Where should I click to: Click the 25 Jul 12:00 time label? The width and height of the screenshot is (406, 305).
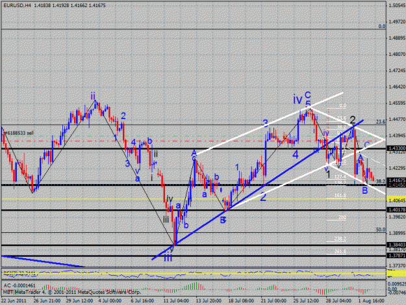306,300
